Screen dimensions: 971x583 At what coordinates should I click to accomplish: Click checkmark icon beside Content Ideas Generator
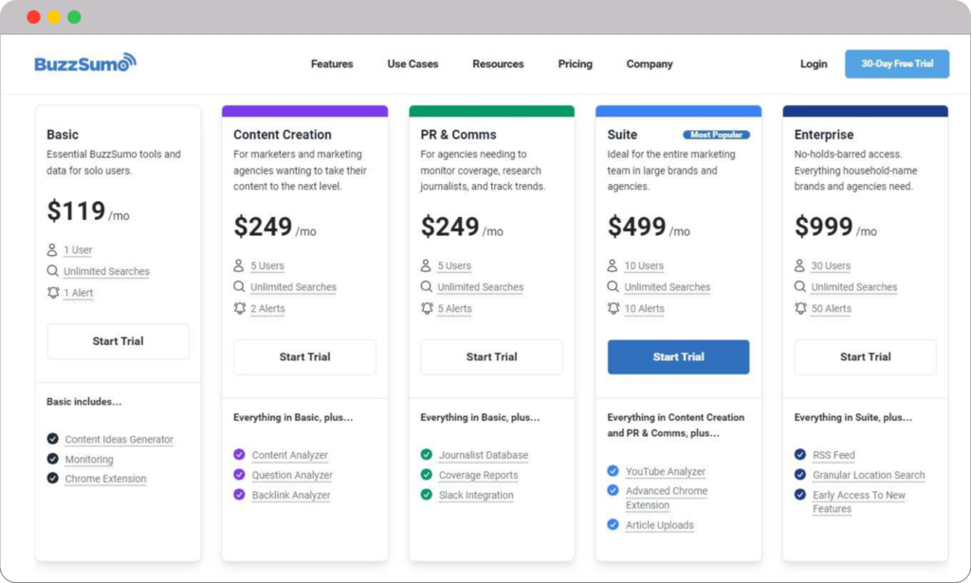pos(53,439)
